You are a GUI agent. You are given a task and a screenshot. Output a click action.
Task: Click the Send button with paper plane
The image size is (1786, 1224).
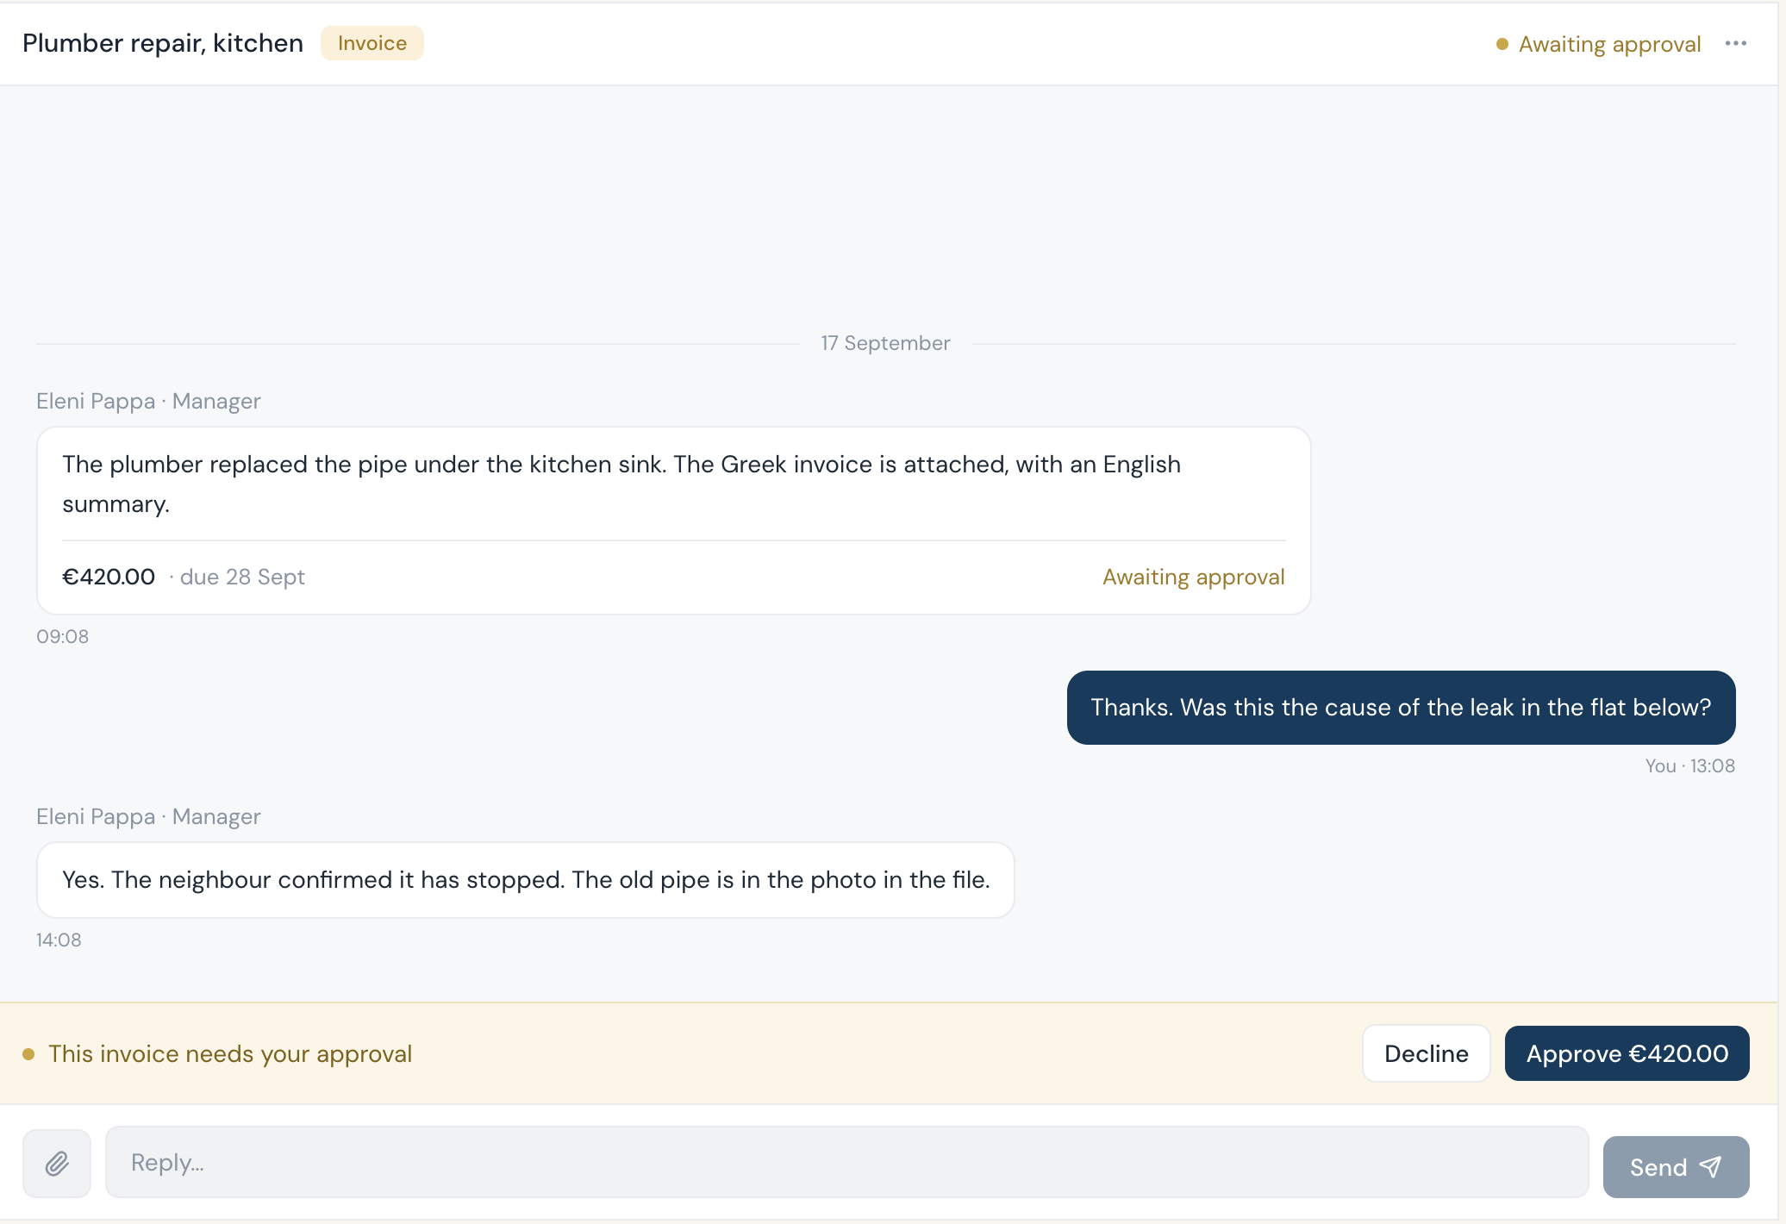[1676, 1166]
